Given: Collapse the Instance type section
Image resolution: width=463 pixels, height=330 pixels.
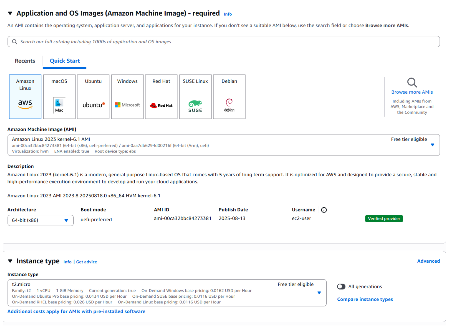Looking at the screenshot, I should point(10,261).
